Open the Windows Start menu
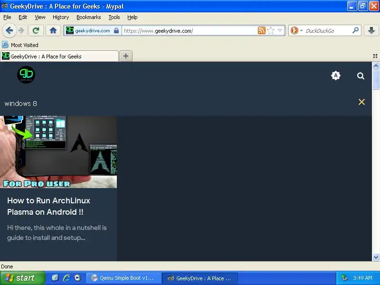This screenshot has height=285, width=380. coord(22,278)
